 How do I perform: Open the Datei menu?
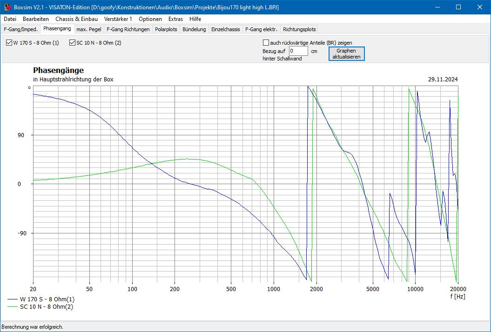[10, 19]
